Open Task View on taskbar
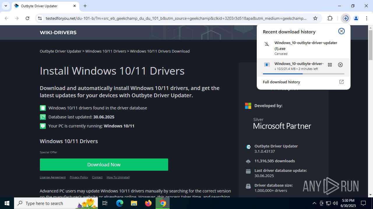The height and width of the screenshot is (209, 373). tap(105, 203)
